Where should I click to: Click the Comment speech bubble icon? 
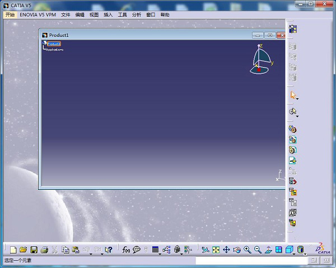point(137,250)
